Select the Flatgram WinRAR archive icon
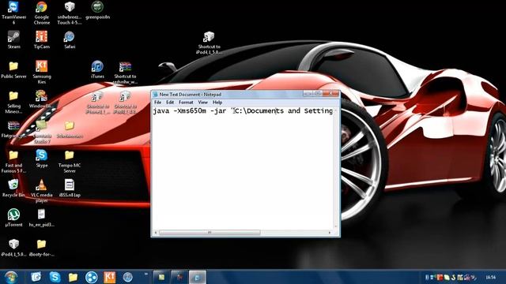This screenshot has height=284, width=506. [13, 129]
